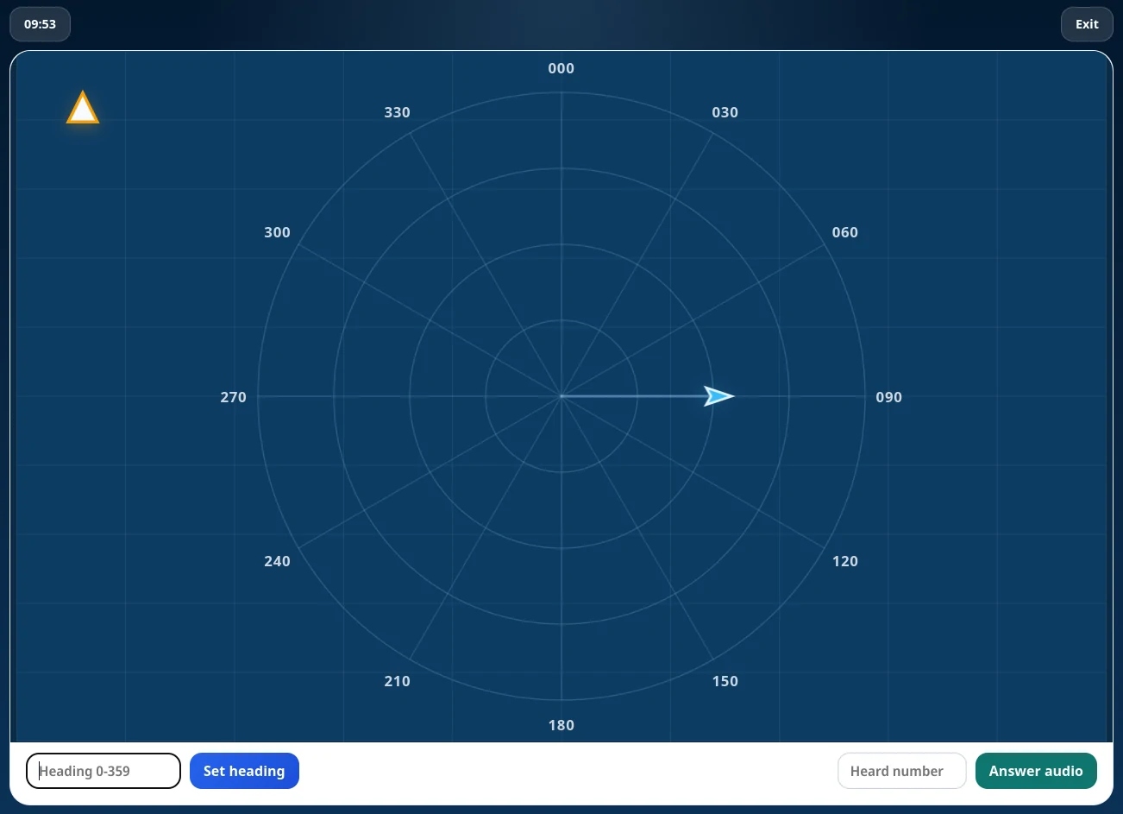Click the 240 compass label
Viewport: 1123px width, 814px height.
click(278, 561)
